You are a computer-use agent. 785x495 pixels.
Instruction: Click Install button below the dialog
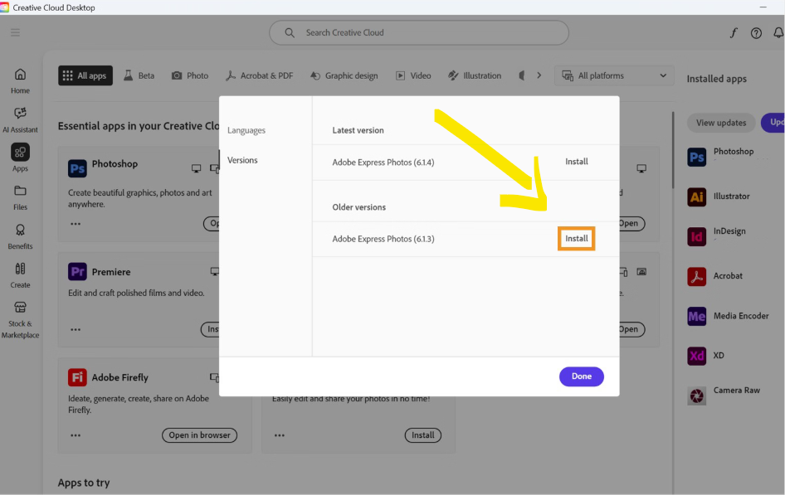(423, 435)
